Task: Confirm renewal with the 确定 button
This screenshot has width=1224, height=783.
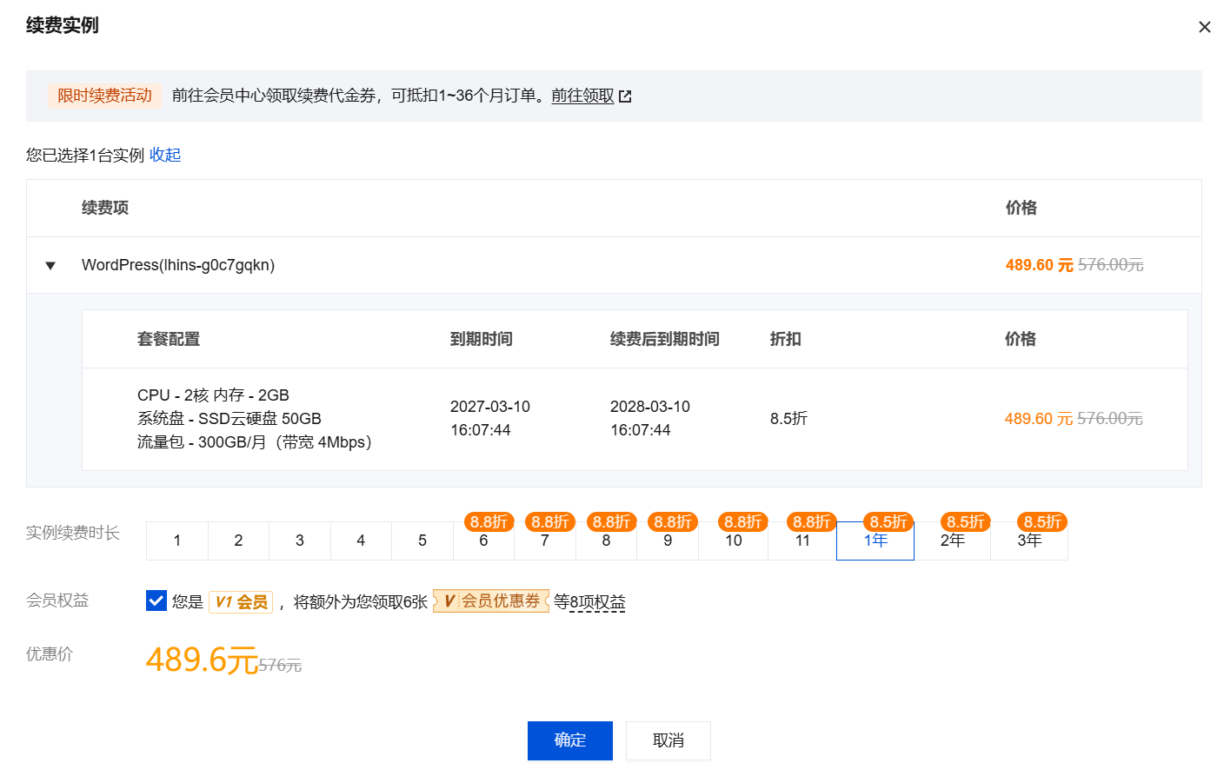Action: (570, 740)
